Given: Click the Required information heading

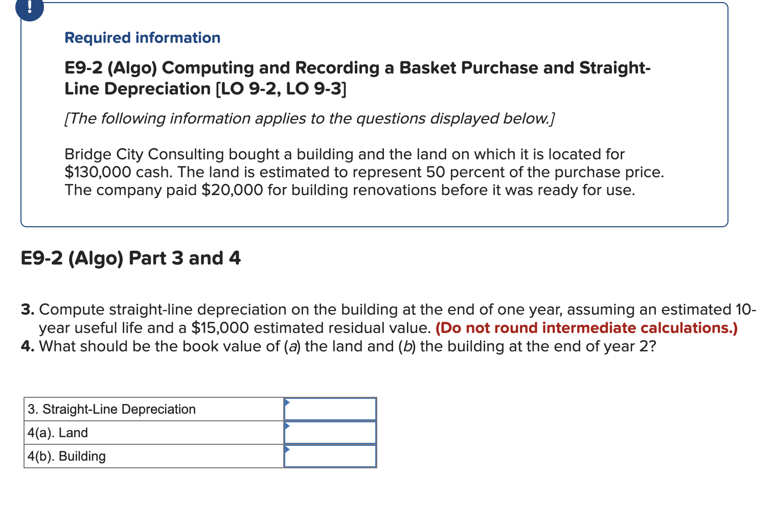Looking at the screenshot, I should pyautogui.click(x=142, y=38).
